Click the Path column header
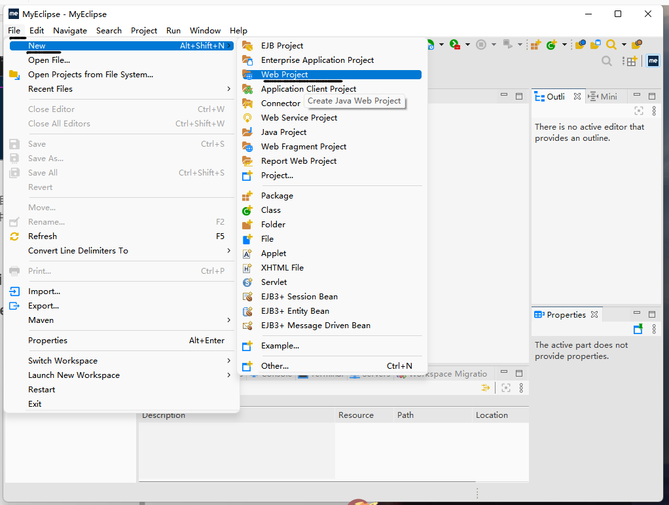The image size is (669, 505). pyautogui.click(x=433, y=415)
